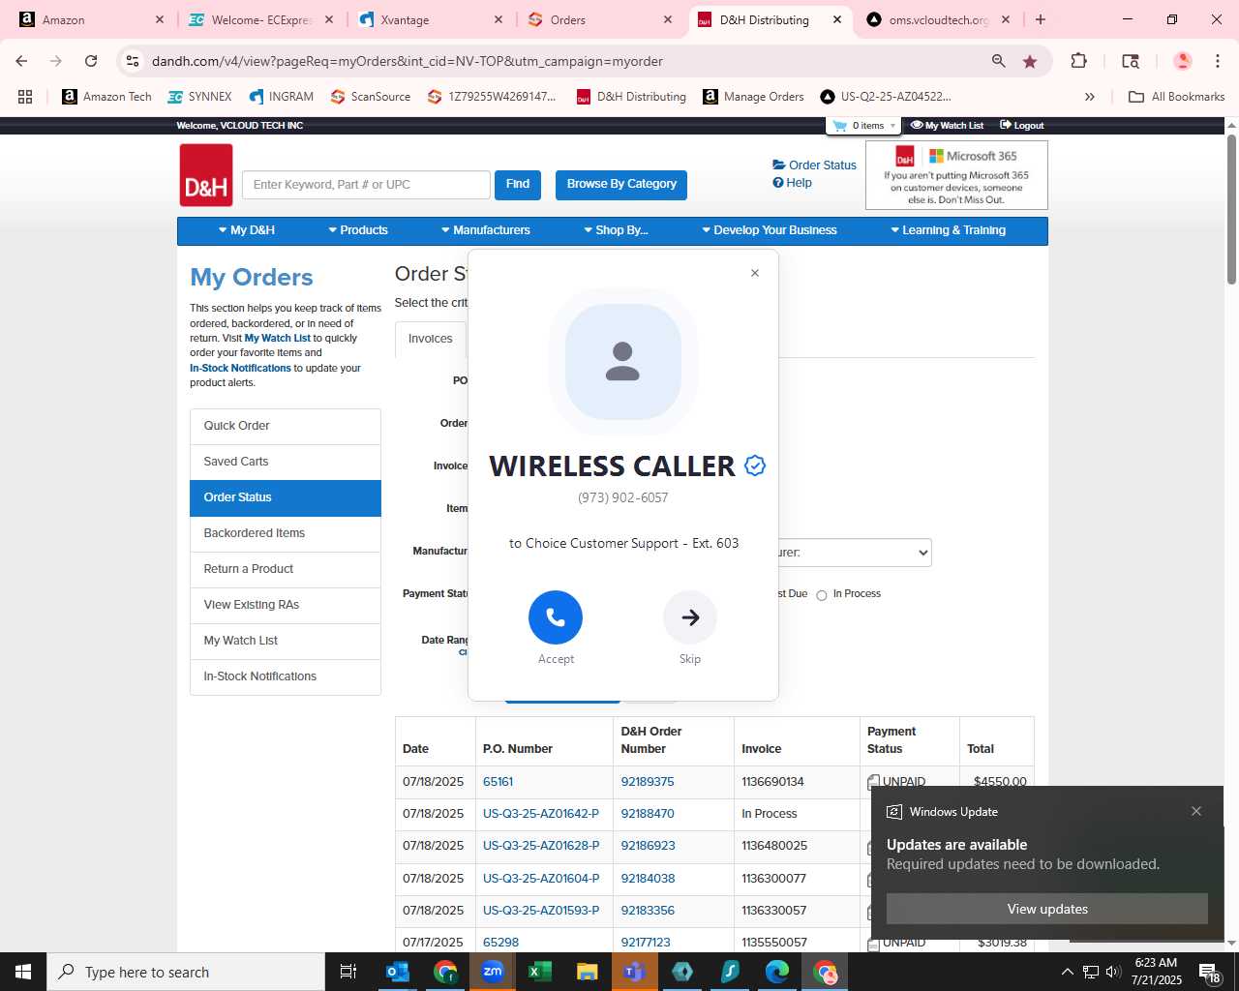Select Order Status in sidebar

point(286,498)
